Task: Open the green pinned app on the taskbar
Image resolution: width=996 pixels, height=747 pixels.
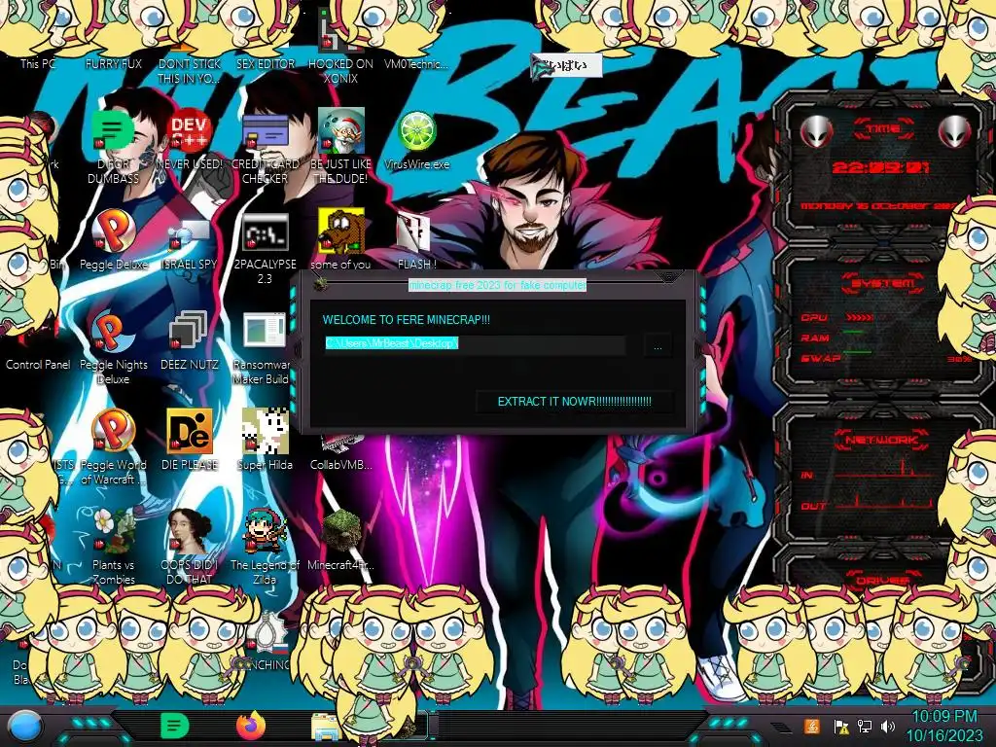Action: click(175, 726)
